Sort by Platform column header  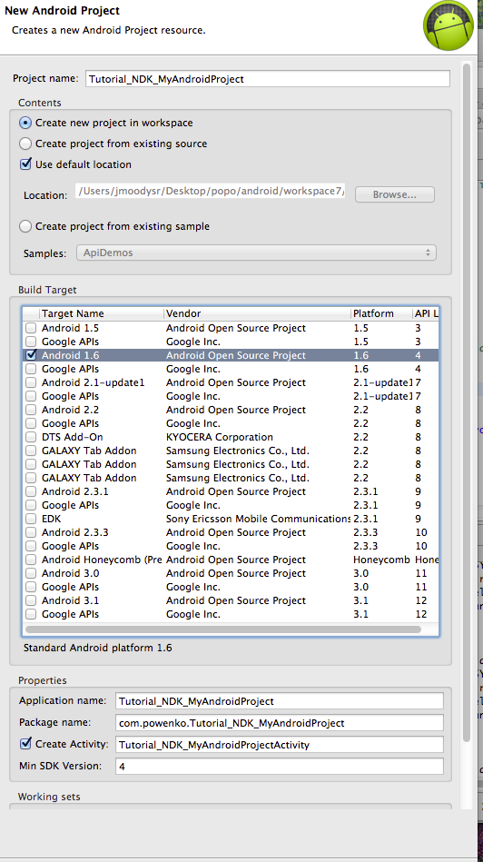381,313
